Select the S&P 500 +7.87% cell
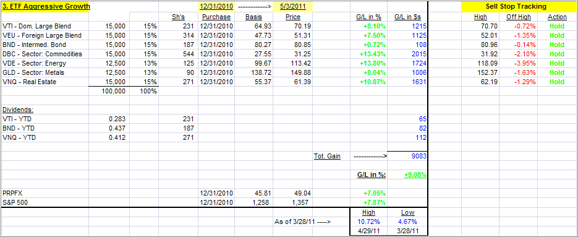The image size is (578, 237). 368,202
